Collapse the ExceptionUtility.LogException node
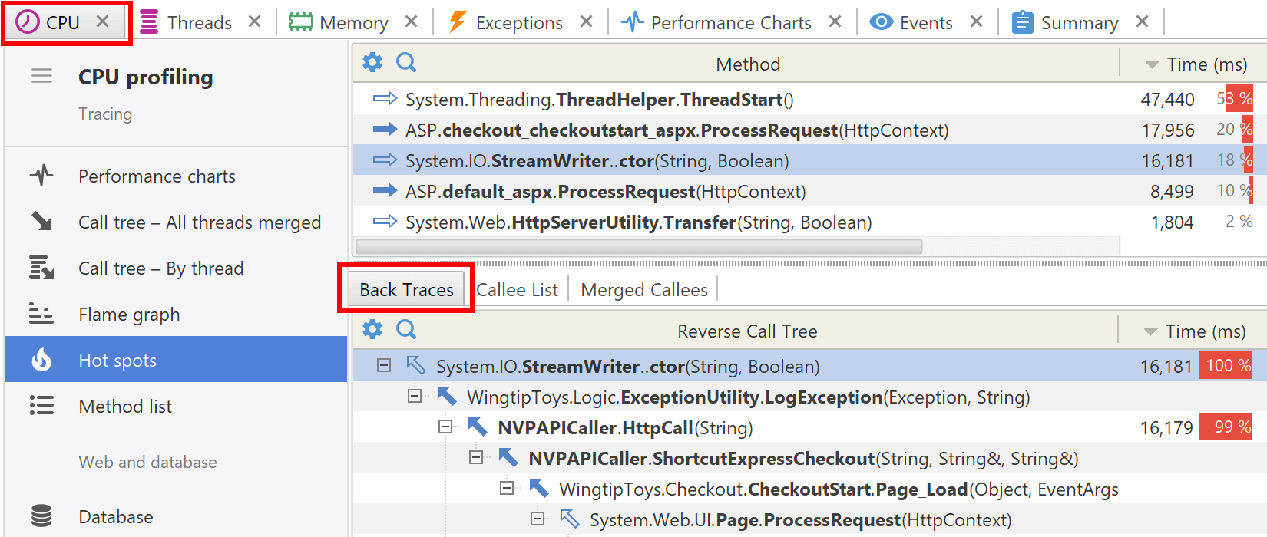 415,397
